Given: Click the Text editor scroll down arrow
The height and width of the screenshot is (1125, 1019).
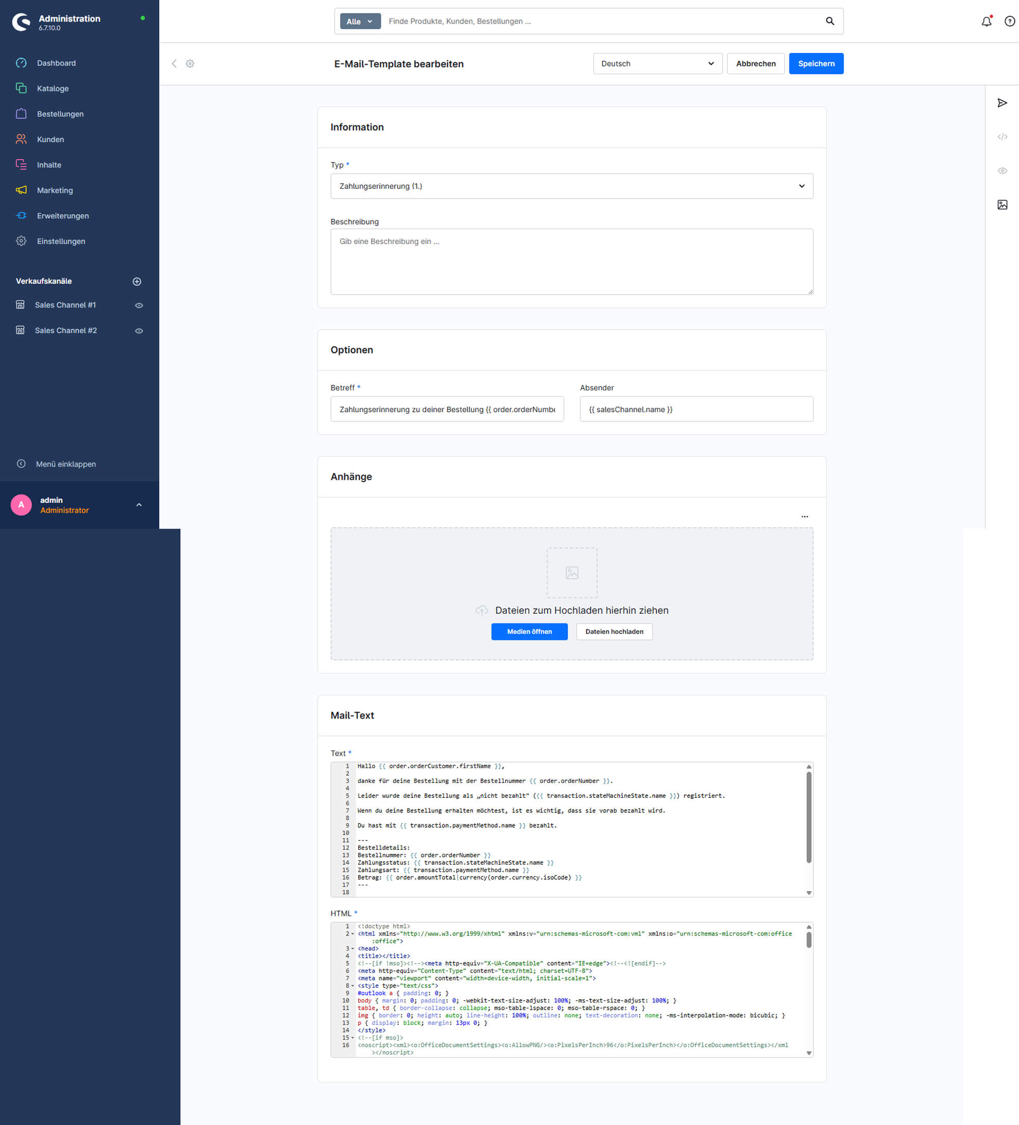Looking at the screenshot, I should (809, 893).
